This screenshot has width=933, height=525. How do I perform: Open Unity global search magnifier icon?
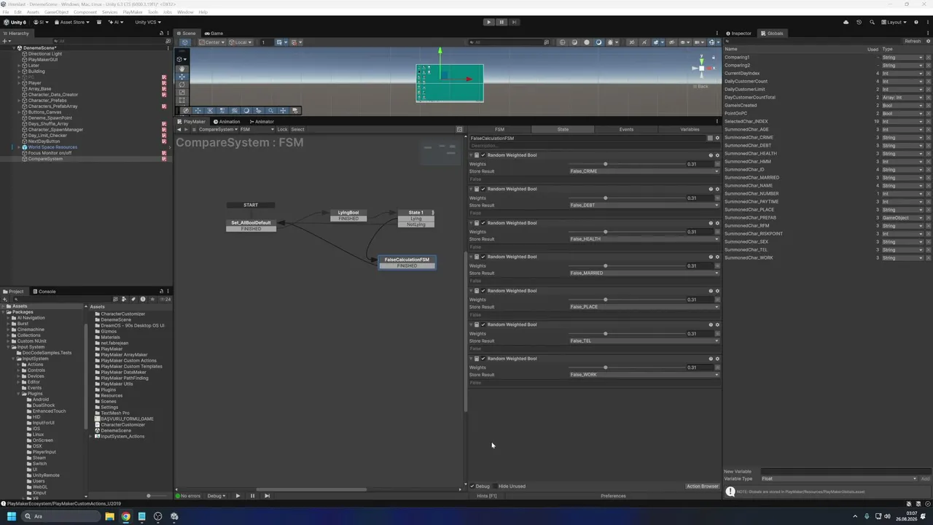click(873, 22)
